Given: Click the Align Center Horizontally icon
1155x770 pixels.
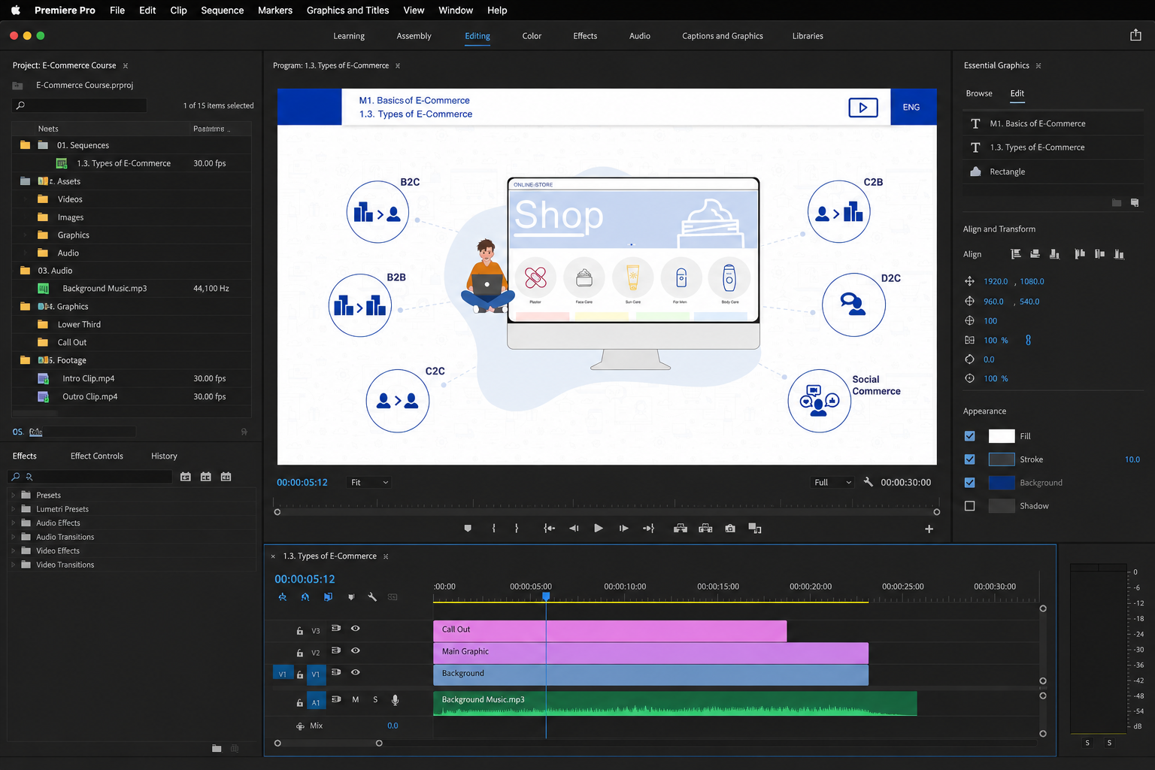Looking at the screenshot, I should coord(1035,254).
